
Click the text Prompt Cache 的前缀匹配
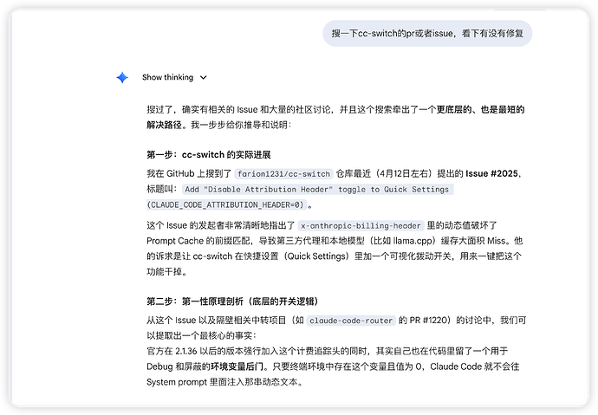point(200,241)
